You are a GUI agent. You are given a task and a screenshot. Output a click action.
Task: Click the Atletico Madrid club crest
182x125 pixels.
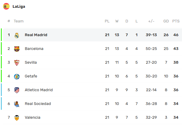click(x=17, y=90)
